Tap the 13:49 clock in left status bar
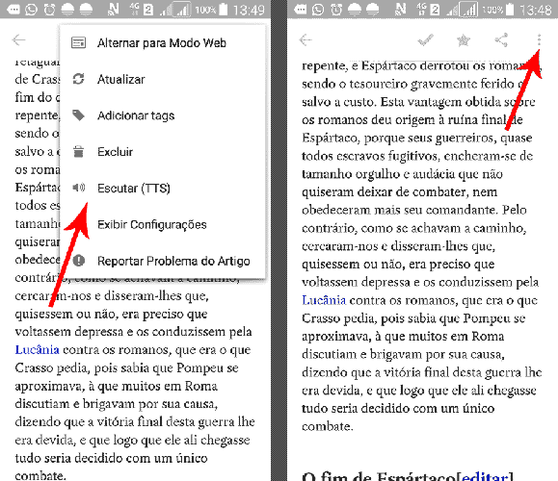Image resolution: width=558 pixels, height=481 pixels. (249, 10)
